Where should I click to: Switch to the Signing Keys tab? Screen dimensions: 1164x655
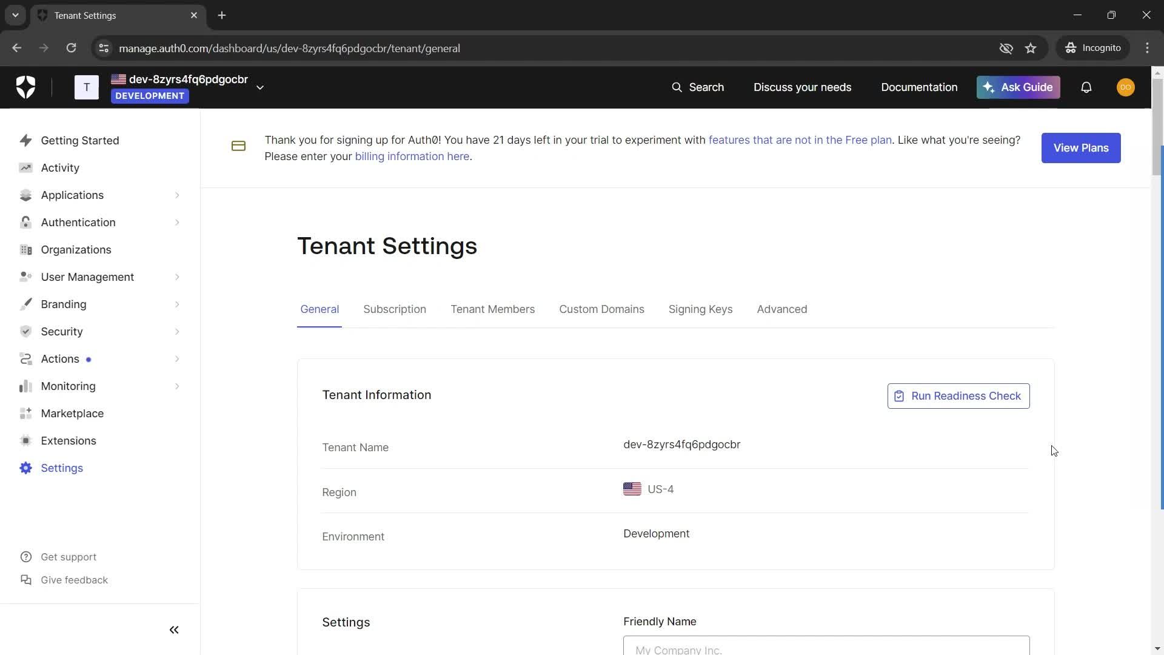point(700,309)
